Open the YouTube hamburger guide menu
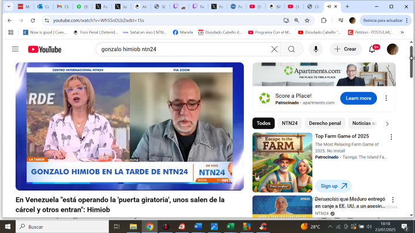Screen dimensions: 415x233 pos(15,49)
